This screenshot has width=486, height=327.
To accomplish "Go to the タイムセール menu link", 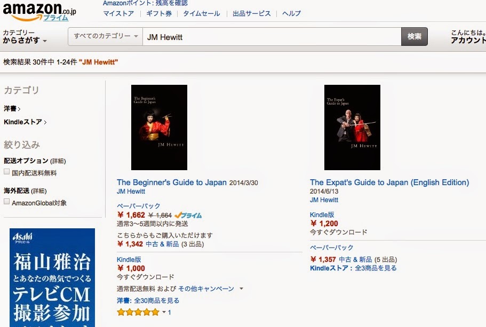I will tap(202, 13).
